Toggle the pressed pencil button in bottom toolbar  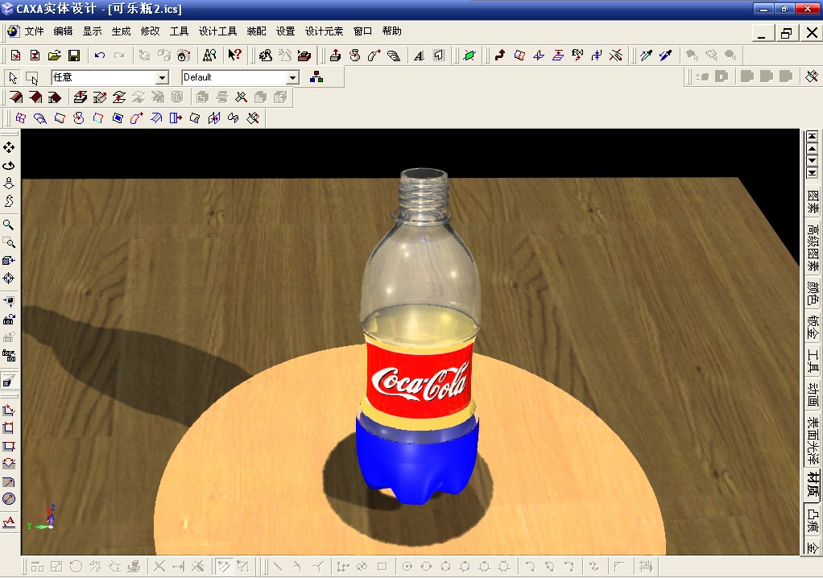pyautogui.click(x=224, y=567)
